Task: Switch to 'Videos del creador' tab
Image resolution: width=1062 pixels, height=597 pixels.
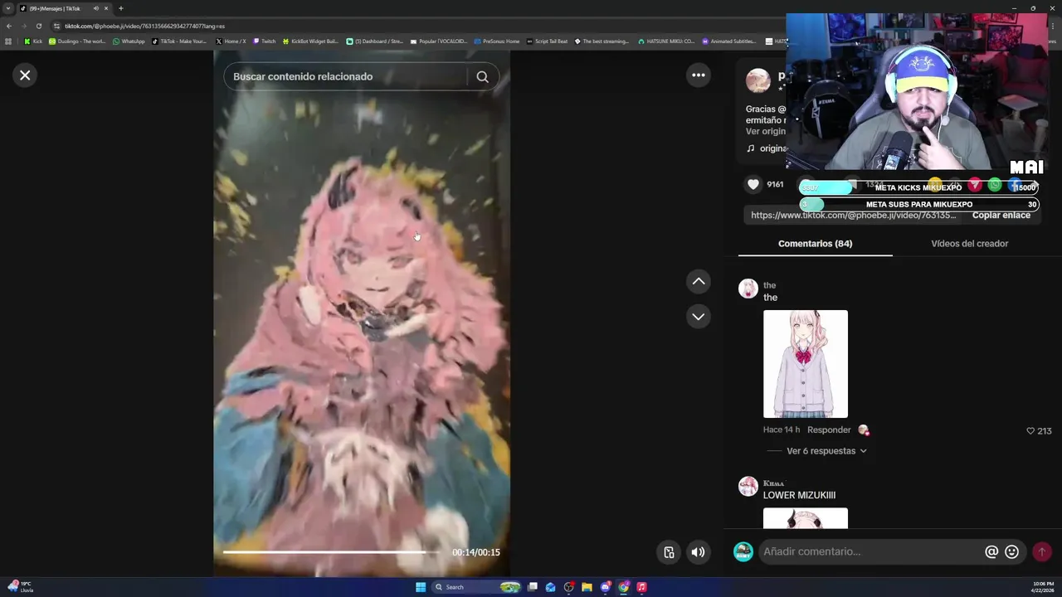Action: (x=969, y=244)
